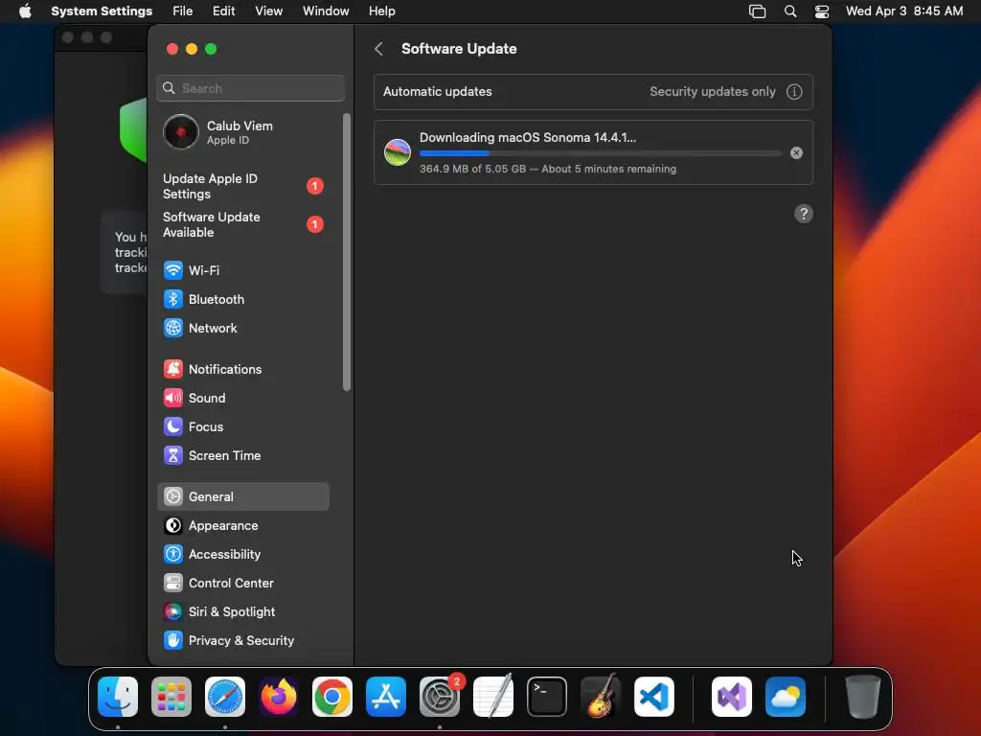Screen dimensions: 981x736
Task: Launch Visual Studio Code from Dock
Action: pyautogui.click(x=654, y=697)
